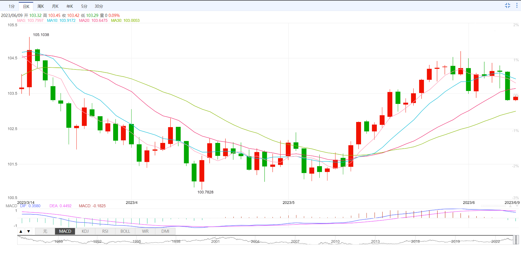521x254 pixels.
Task: Click the 2023/5 date axis label
Action: tap(288, 203)
